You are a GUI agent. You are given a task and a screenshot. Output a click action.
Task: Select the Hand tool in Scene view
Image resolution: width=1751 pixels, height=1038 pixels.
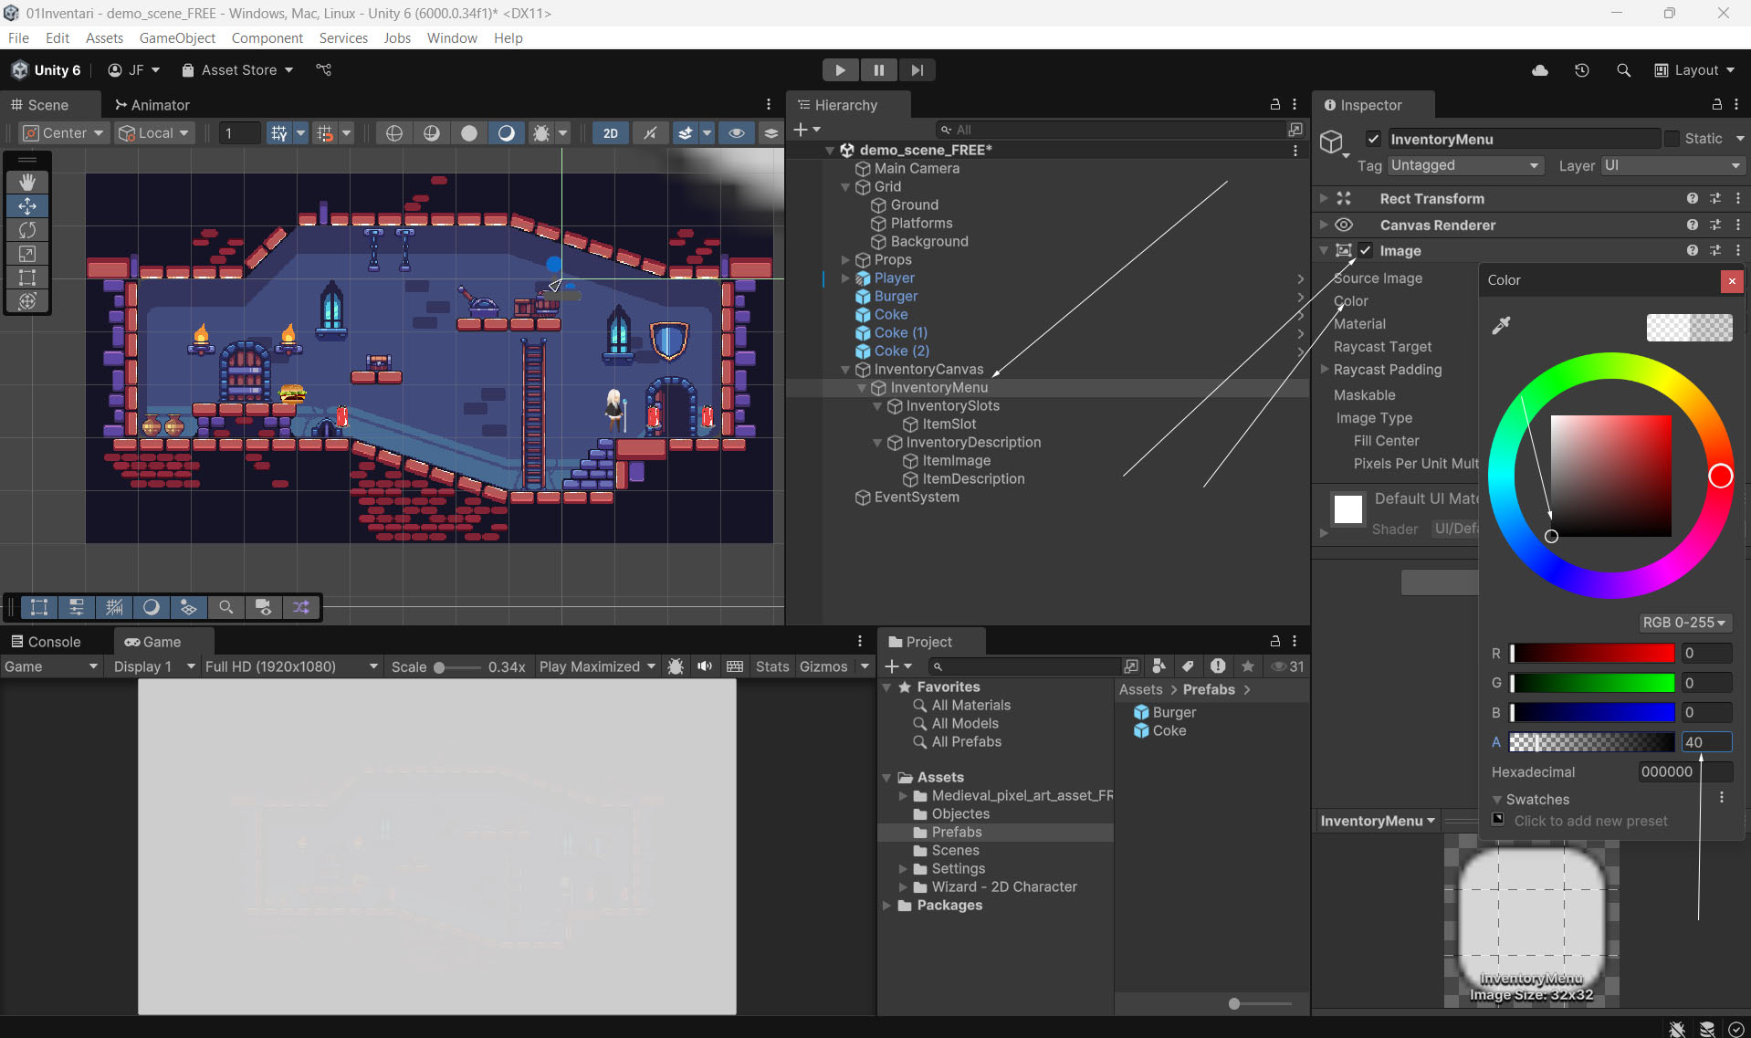(27, 182)
